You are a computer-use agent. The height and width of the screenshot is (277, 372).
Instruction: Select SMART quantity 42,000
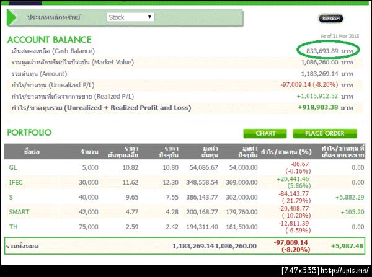click(89, 212)
